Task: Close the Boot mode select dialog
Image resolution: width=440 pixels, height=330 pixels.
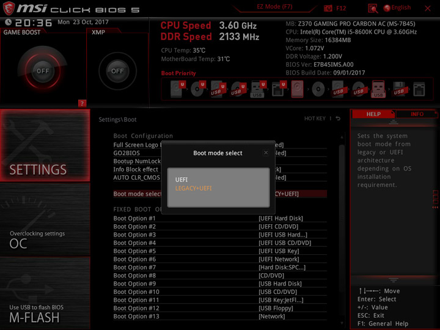Action: [x=266, y=152]
